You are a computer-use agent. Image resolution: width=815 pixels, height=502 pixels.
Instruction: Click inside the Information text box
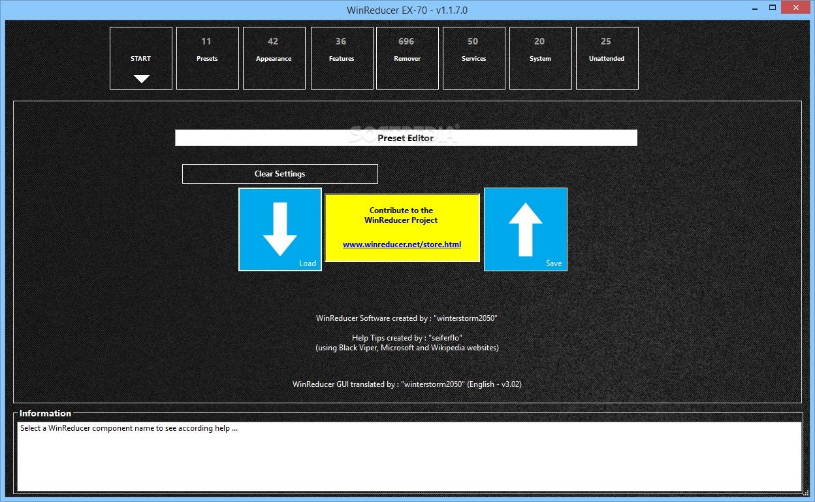(409, 456)
